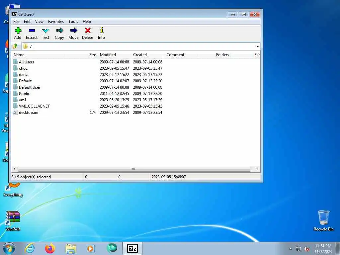Launch Firefox from the taskbar

point(50,248)
